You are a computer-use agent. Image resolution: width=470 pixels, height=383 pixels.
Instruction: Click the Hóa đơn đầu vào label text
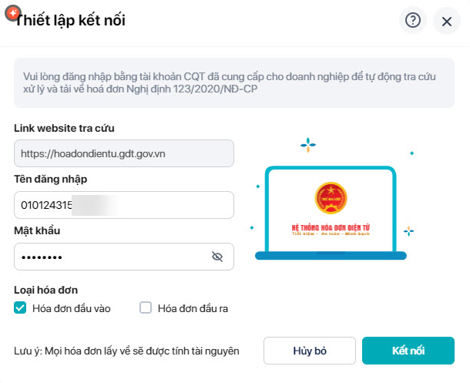72,308
